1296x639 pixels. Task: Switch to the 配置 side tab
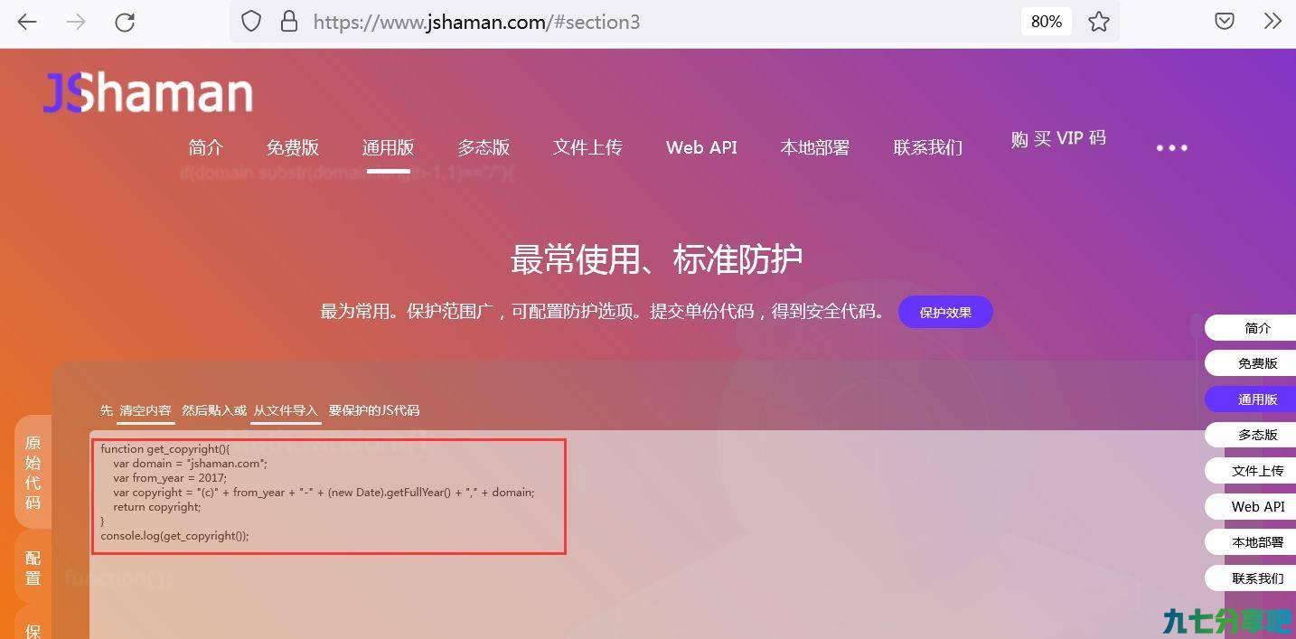pyautogui.click(x=33, y=569)
